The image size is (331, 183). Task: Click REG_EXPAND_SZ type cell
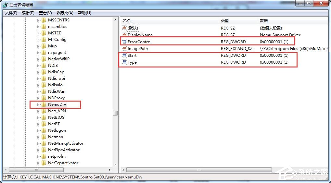click(237, 49)
